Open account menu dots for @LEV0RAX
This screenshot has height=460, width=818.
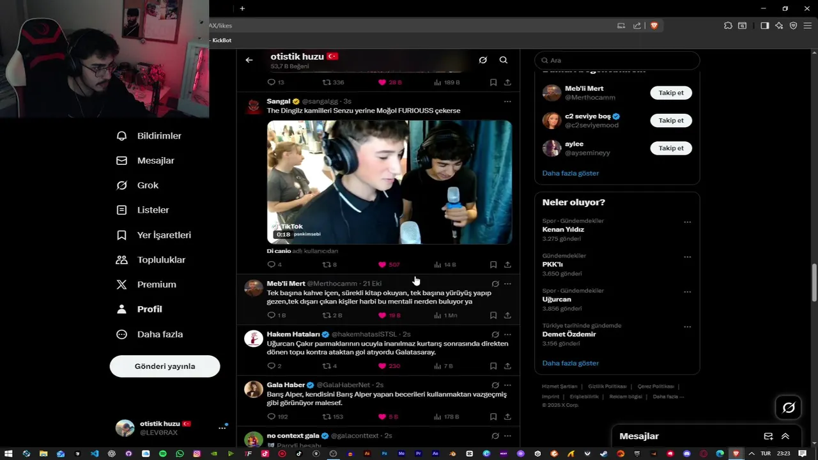coord(222,427)
